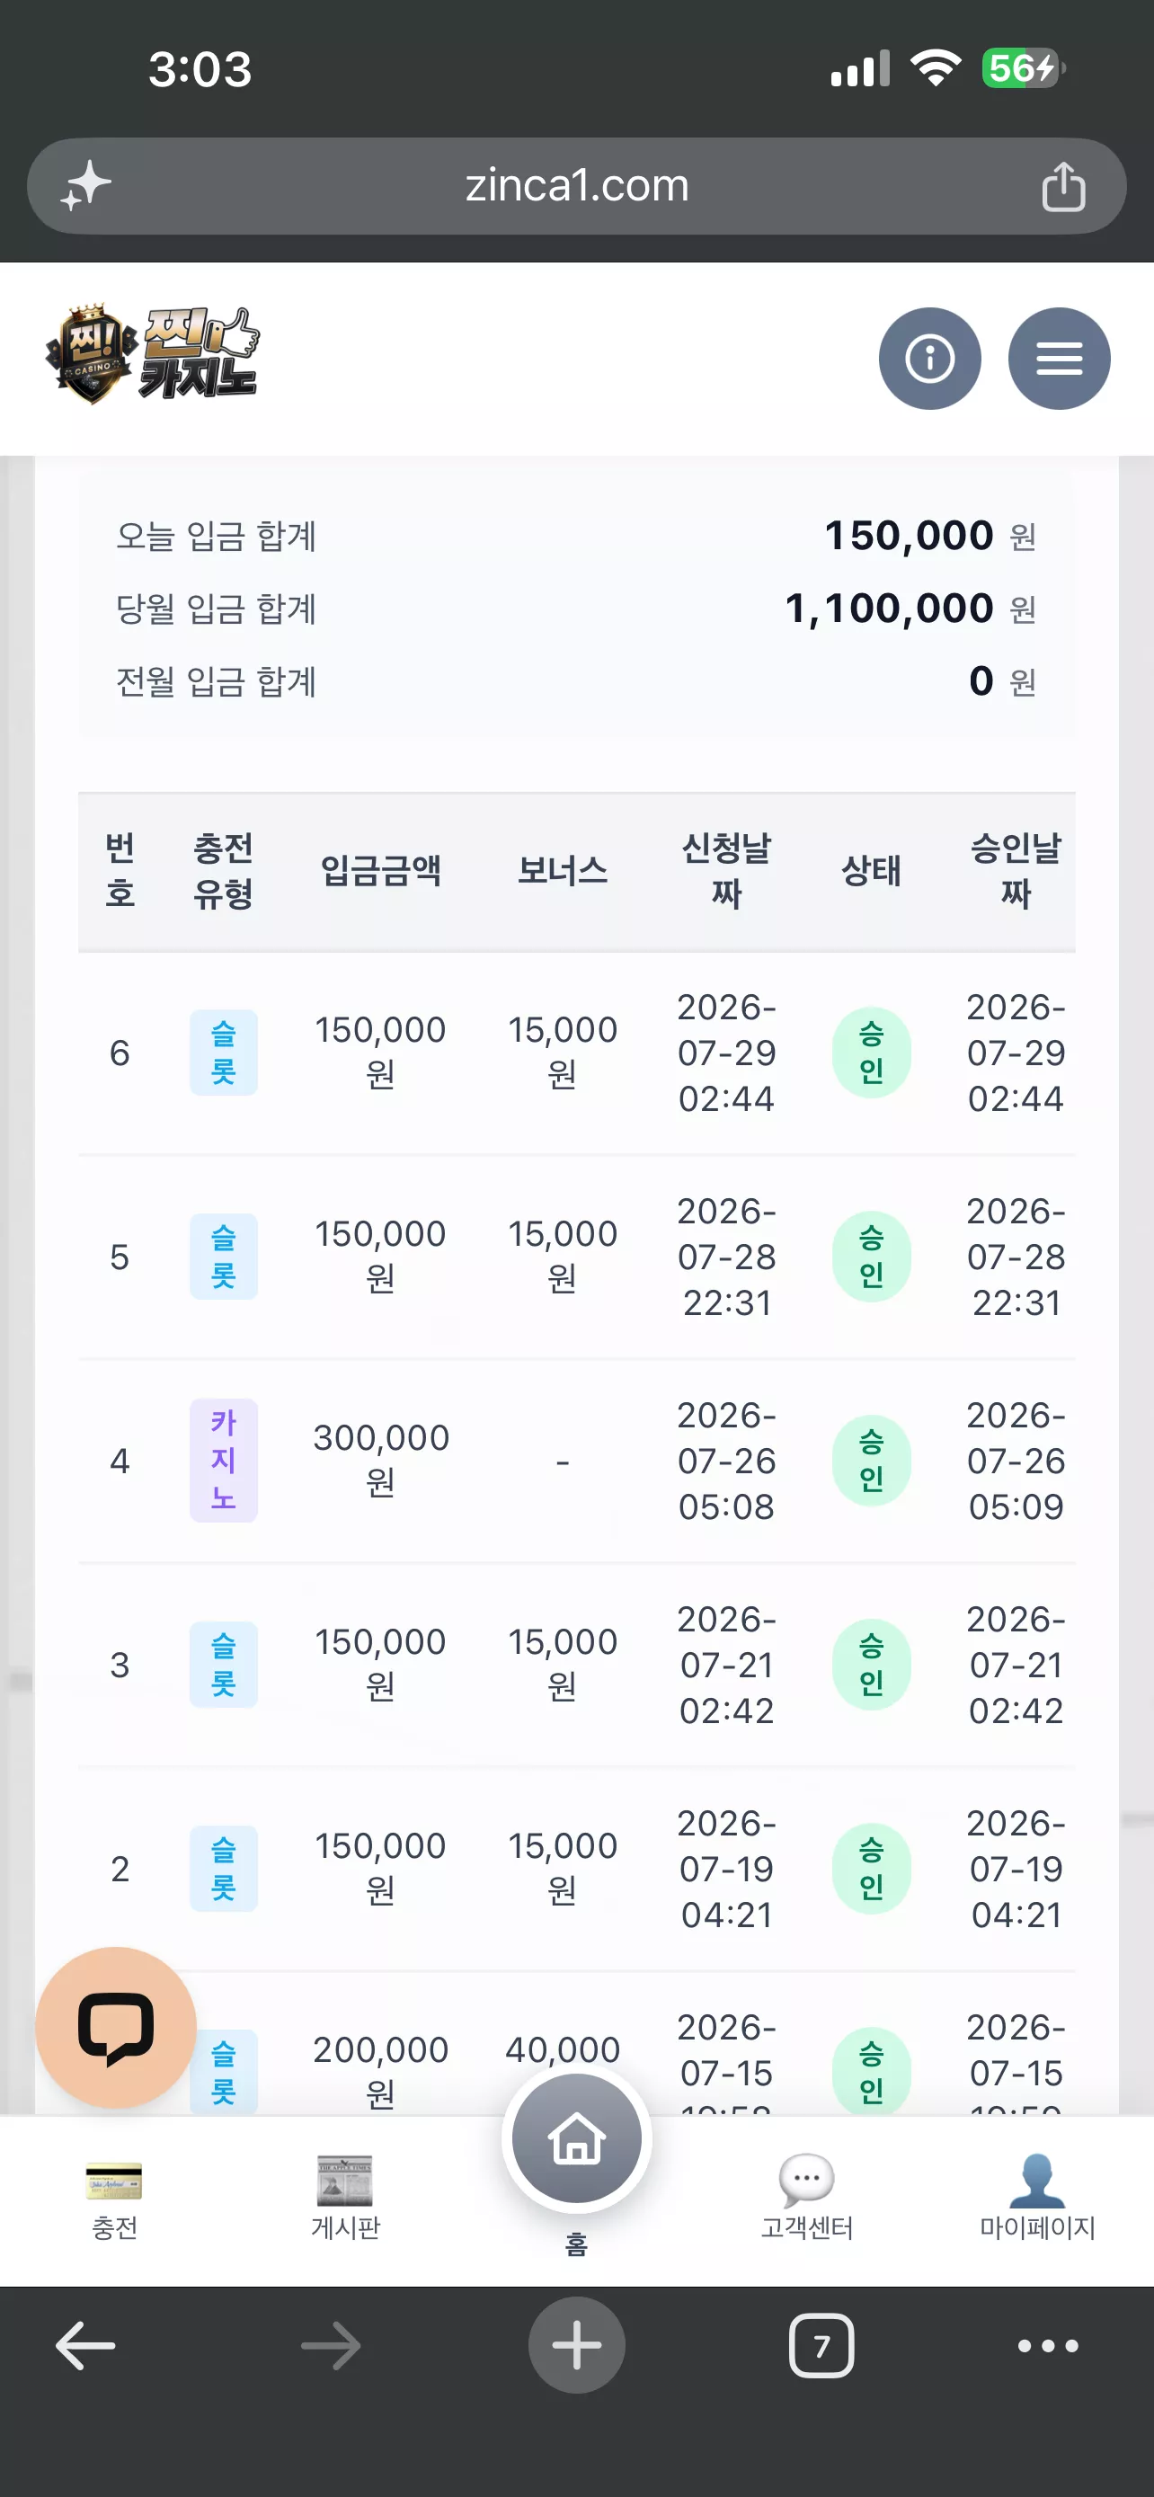Image resolution: width=1154 pixels, height=2497 pixels.
Task: Open the info circle icon button
Action: [929, 359]
